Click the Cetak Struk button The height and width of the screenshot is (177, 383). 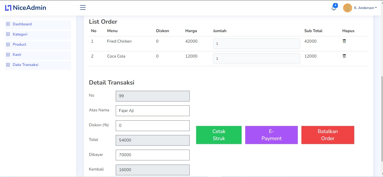(218, 135)
